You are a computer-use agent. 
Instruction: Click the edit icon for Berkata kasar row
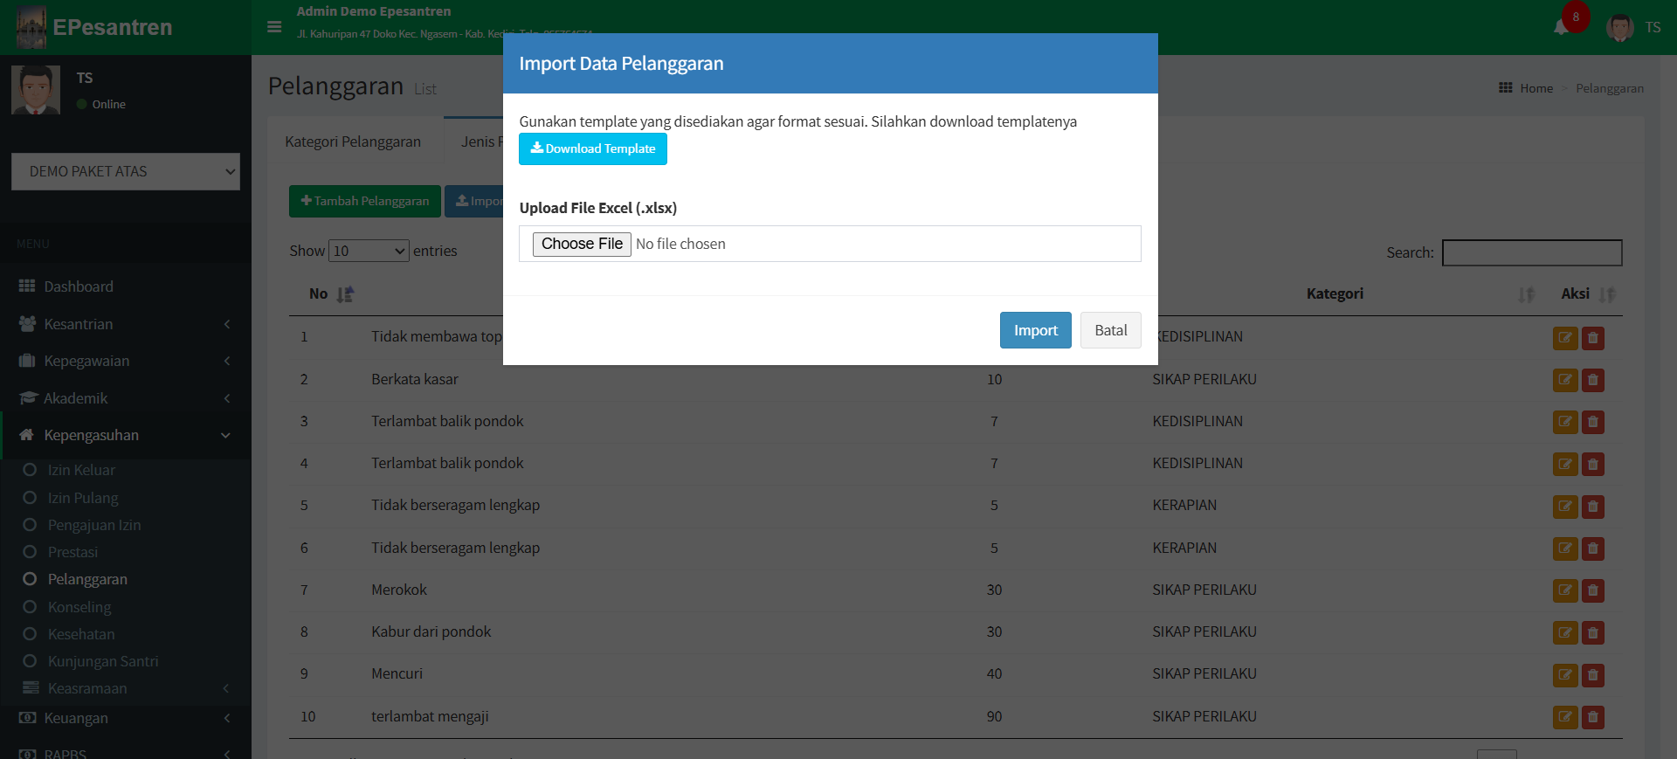point(1564,380)
